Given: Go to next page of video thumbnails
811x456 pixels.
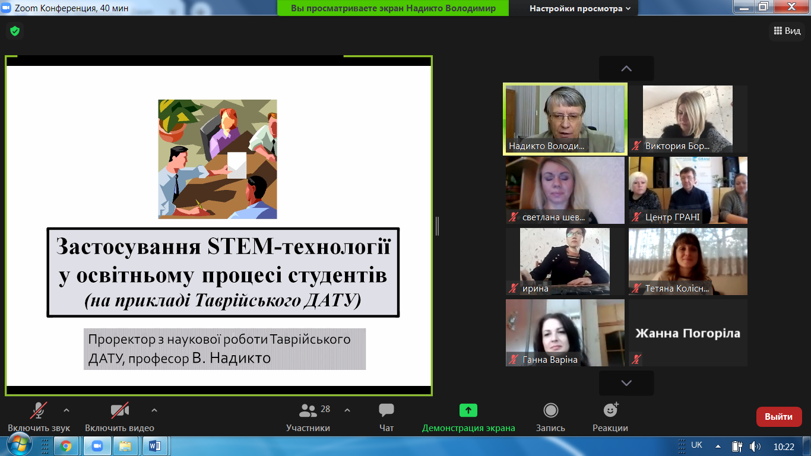Looking at the screenshot, I should pos(626,383).
